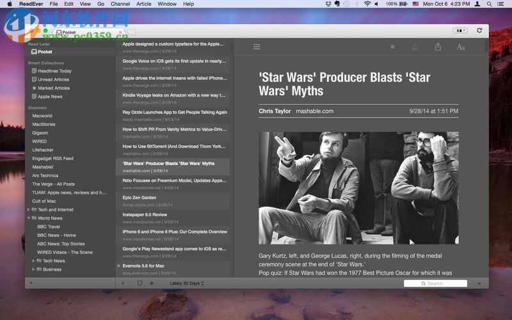The image size is (512, 320).
Task: Open the Go menu
Action: point(100,4)
